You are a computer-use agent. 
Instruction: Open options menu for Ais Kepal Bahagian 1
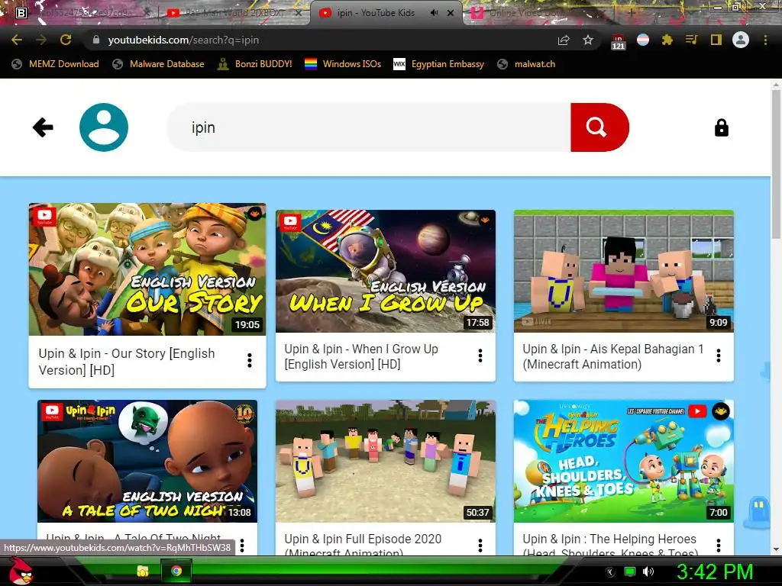(718, 356)
